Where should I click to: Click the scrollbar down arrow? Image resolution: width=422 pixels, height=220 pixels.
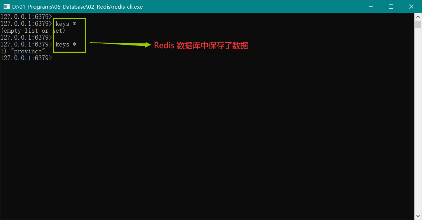point(418,216)
